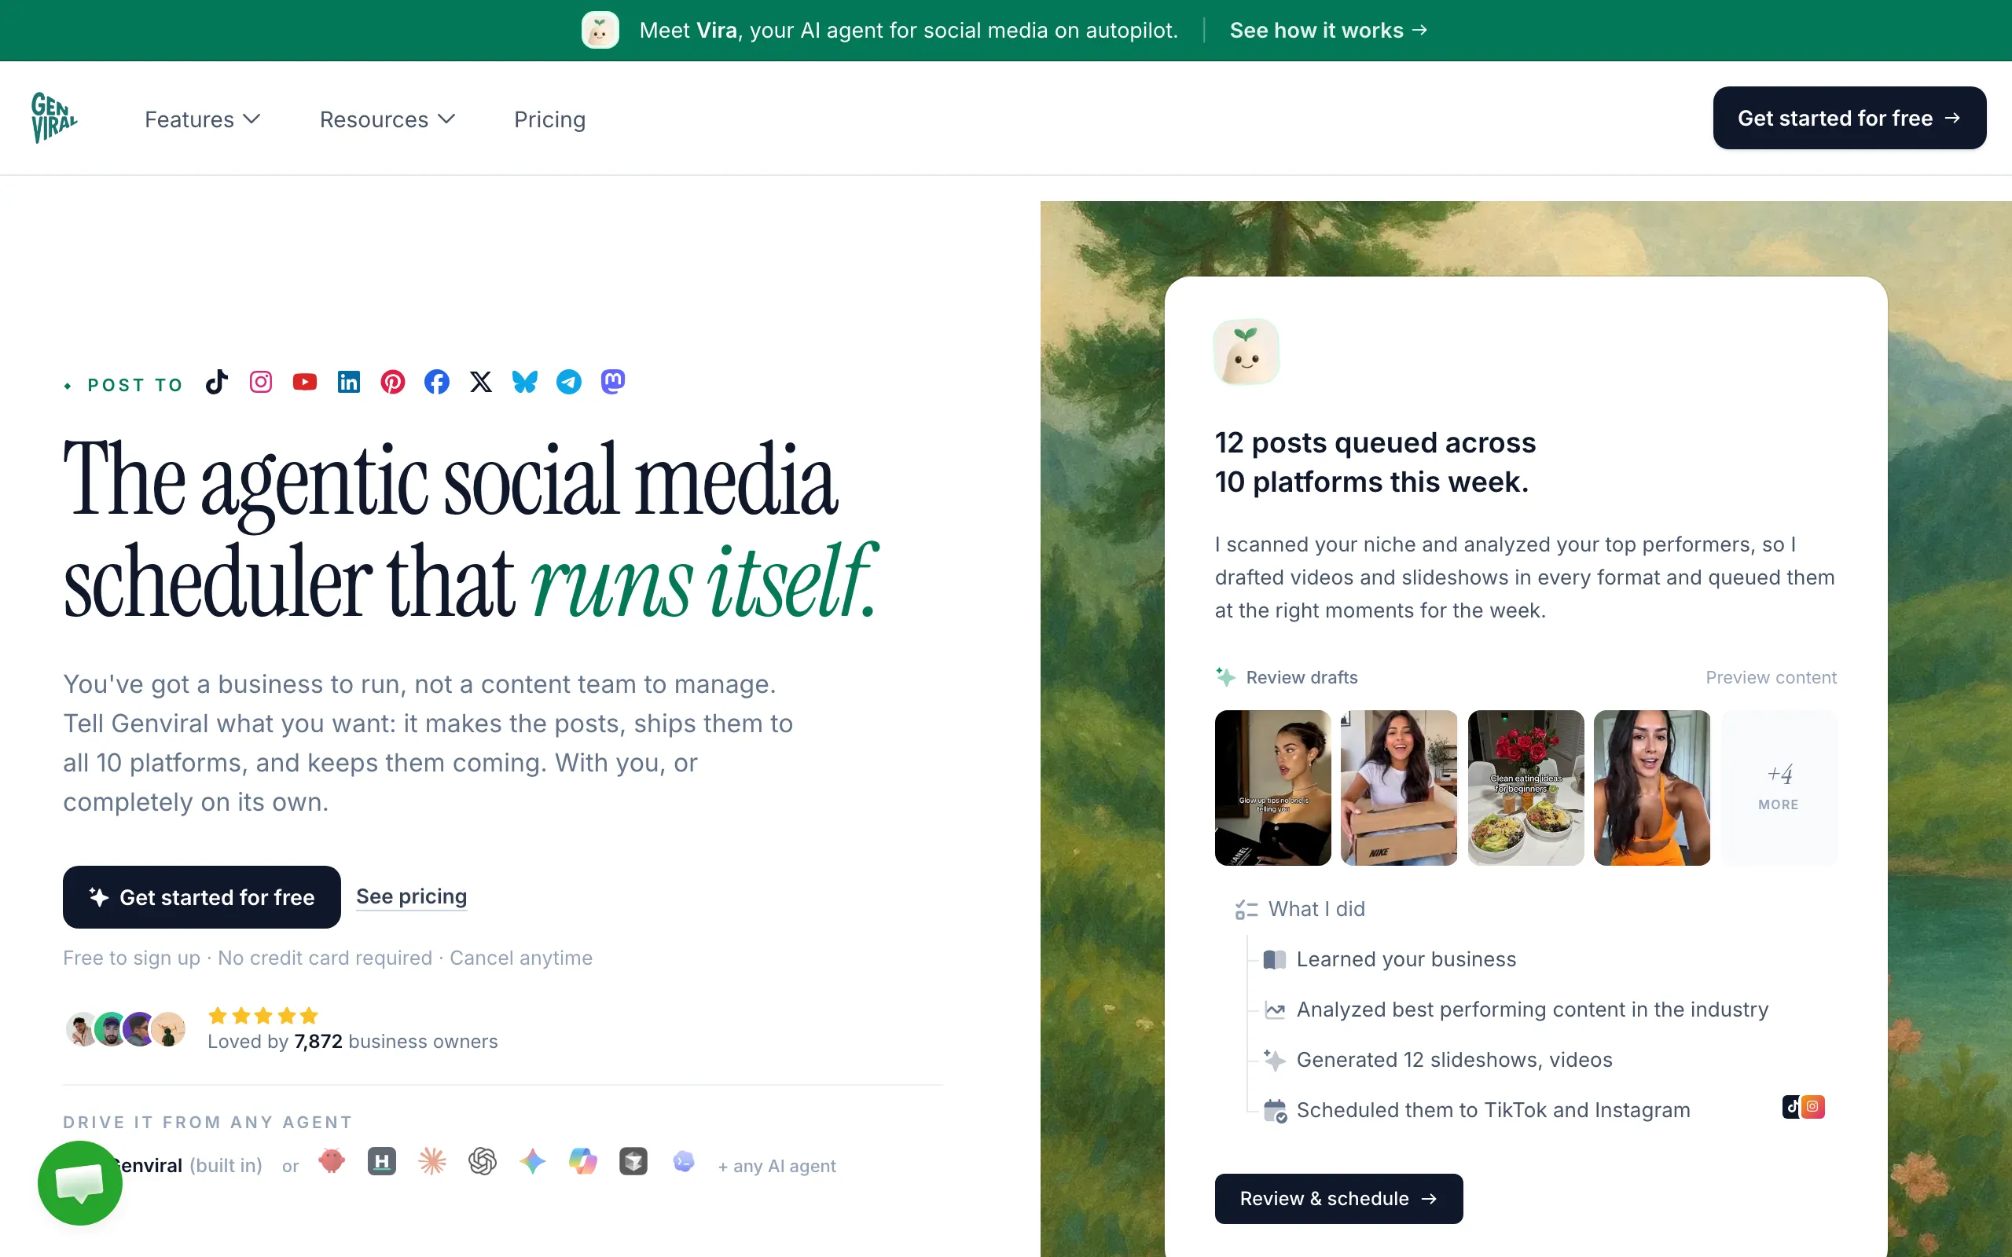Click the purple terminal agent icon
The height and width of the screenshot is (1257, 2012).
[x=684, y=1161]
